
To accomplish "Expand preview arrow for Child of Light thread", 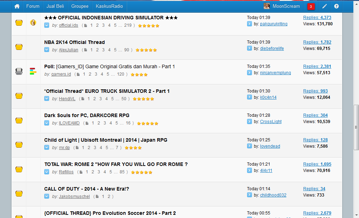I will point(47,147).
